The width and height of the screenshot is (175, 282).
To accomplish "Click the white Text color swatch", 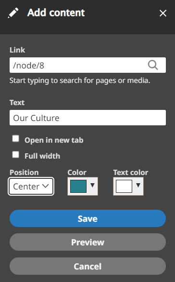I will pos(124,187).
